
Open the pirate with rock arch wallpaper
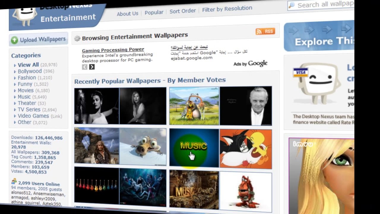pos(96,146)
